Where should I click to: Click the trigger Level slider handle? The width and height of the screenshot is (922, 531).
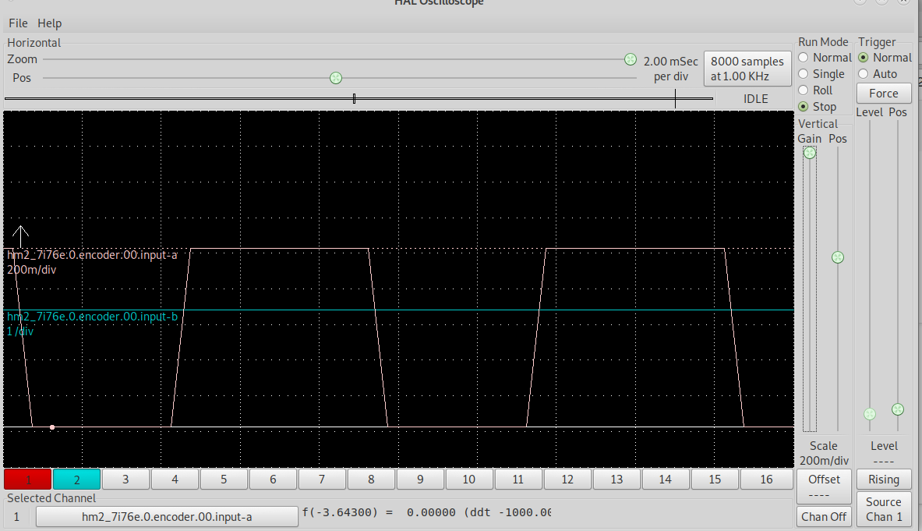click(x=870, y=414)
